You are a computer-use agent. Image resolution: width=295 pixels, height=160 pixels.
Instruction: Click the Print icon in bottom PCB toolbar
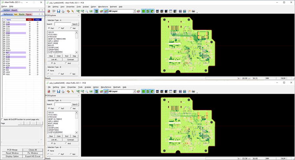63,91
